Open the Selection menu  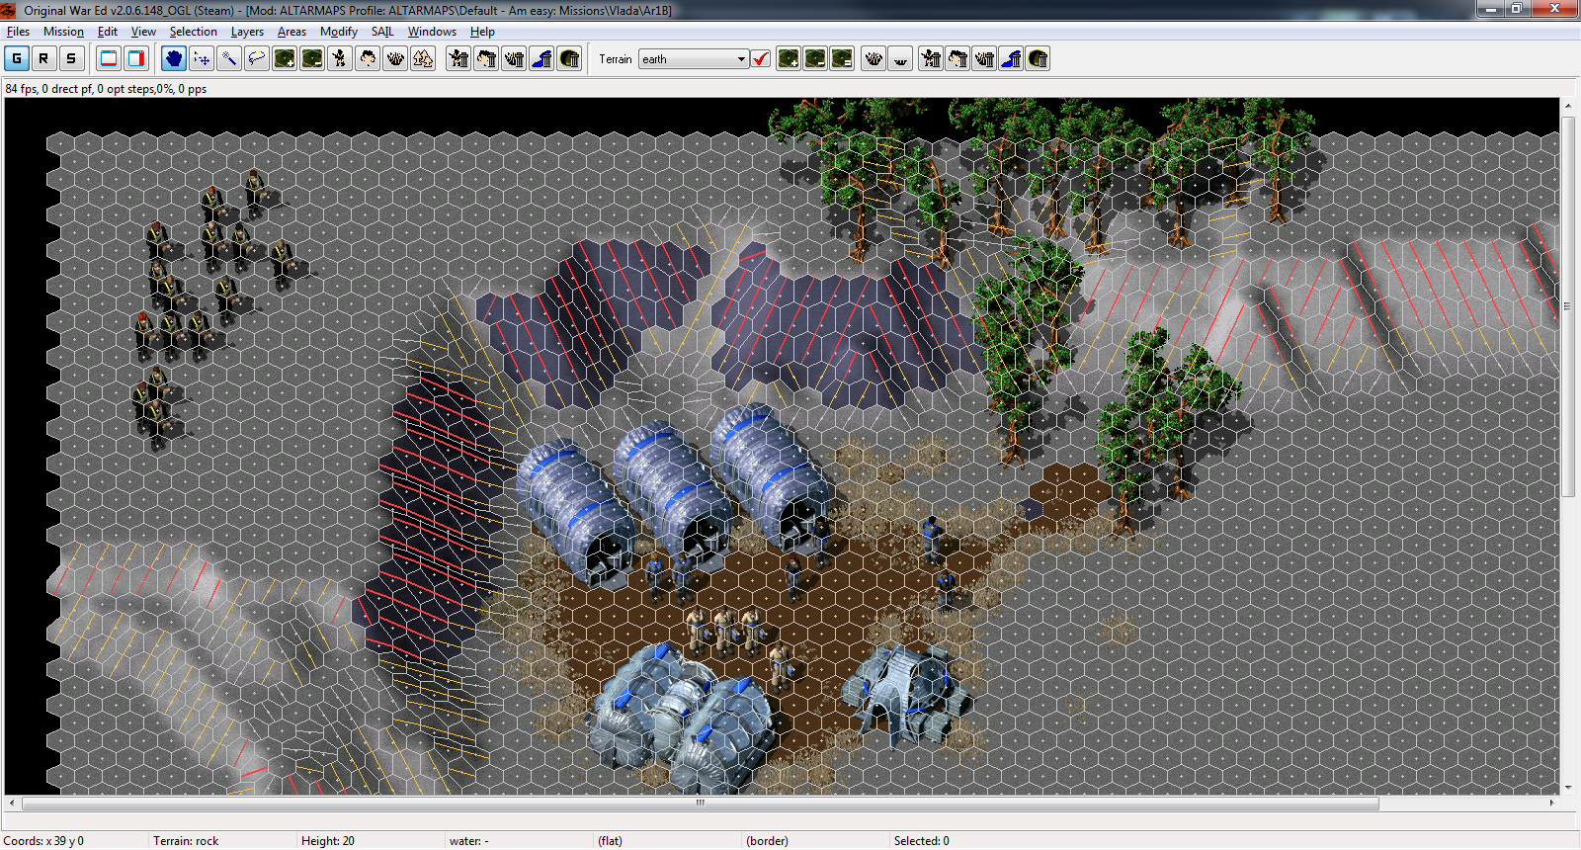[x=193, y=32]
